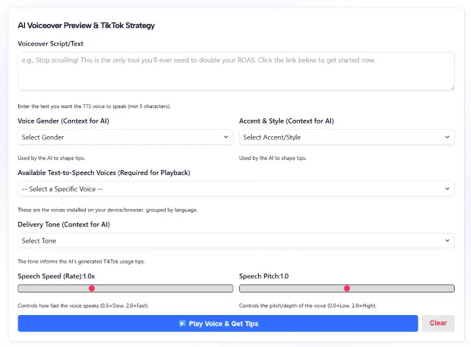This screenshot has height=347, width=471.
Task: Open the Select Gender dropdown
Action: point(125,137)
